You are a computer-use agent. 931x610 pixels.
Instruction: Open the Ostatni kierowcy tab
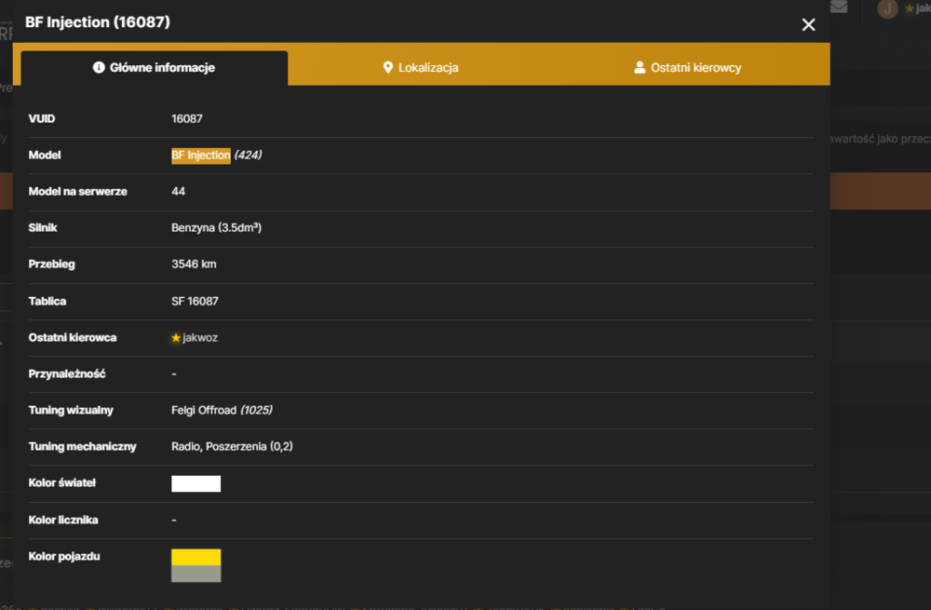tap(688, 67)
